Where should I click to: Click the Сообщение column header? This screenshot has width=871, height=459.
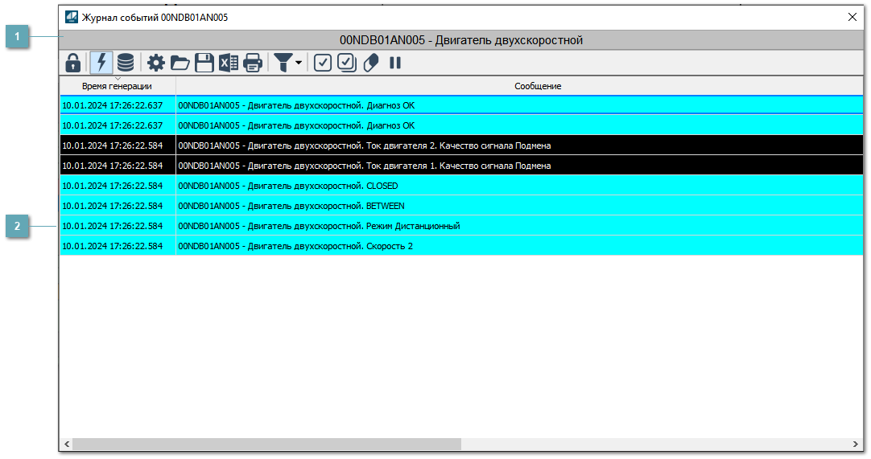pos(538,86)
